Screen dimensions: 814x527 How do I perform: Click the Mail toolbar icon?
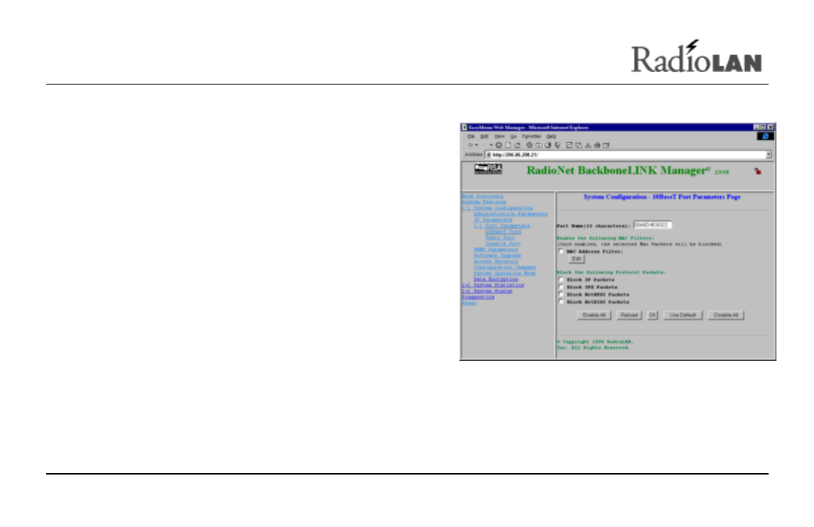click(x=579, y=146)
